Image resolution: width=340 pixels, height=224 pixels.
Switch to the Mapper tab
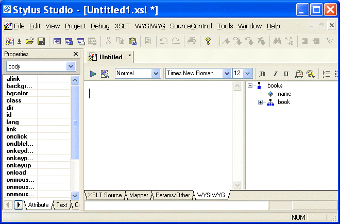tap(139, 195)
